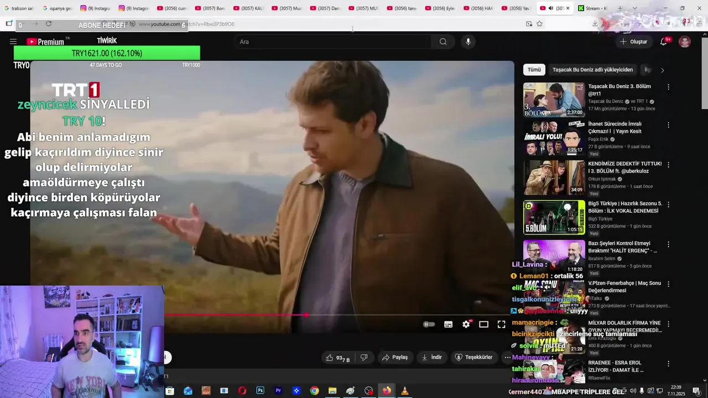Open options for KENDİMİZE DEDEKTİF TUTTUK video
708x398 pixels.
tap(668, 165)
